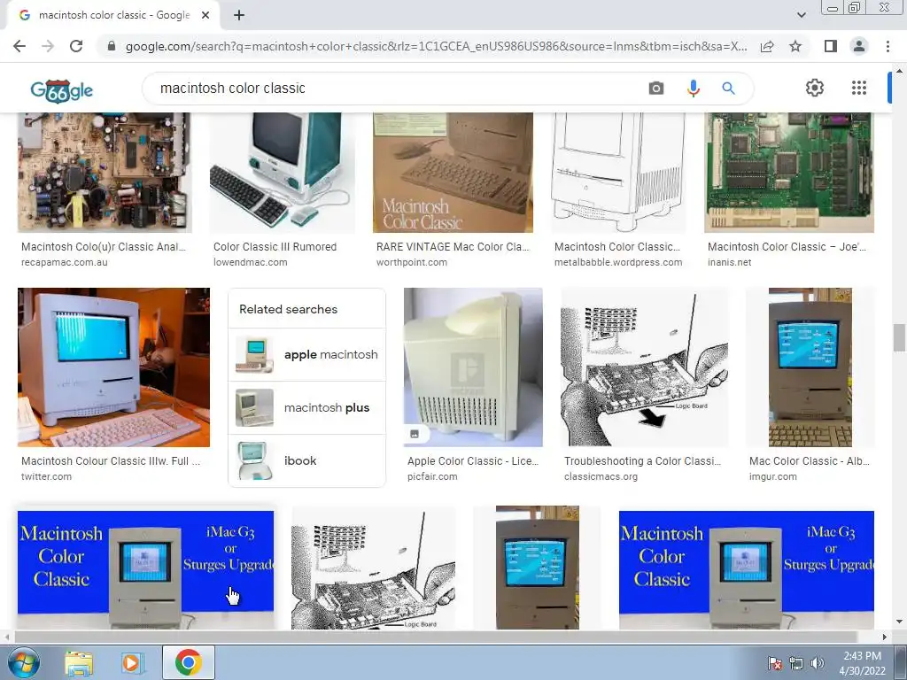Click the vertical scrollbar down arrow
Image resolution: width=907 pixels, height=680 pixels.
899,622
